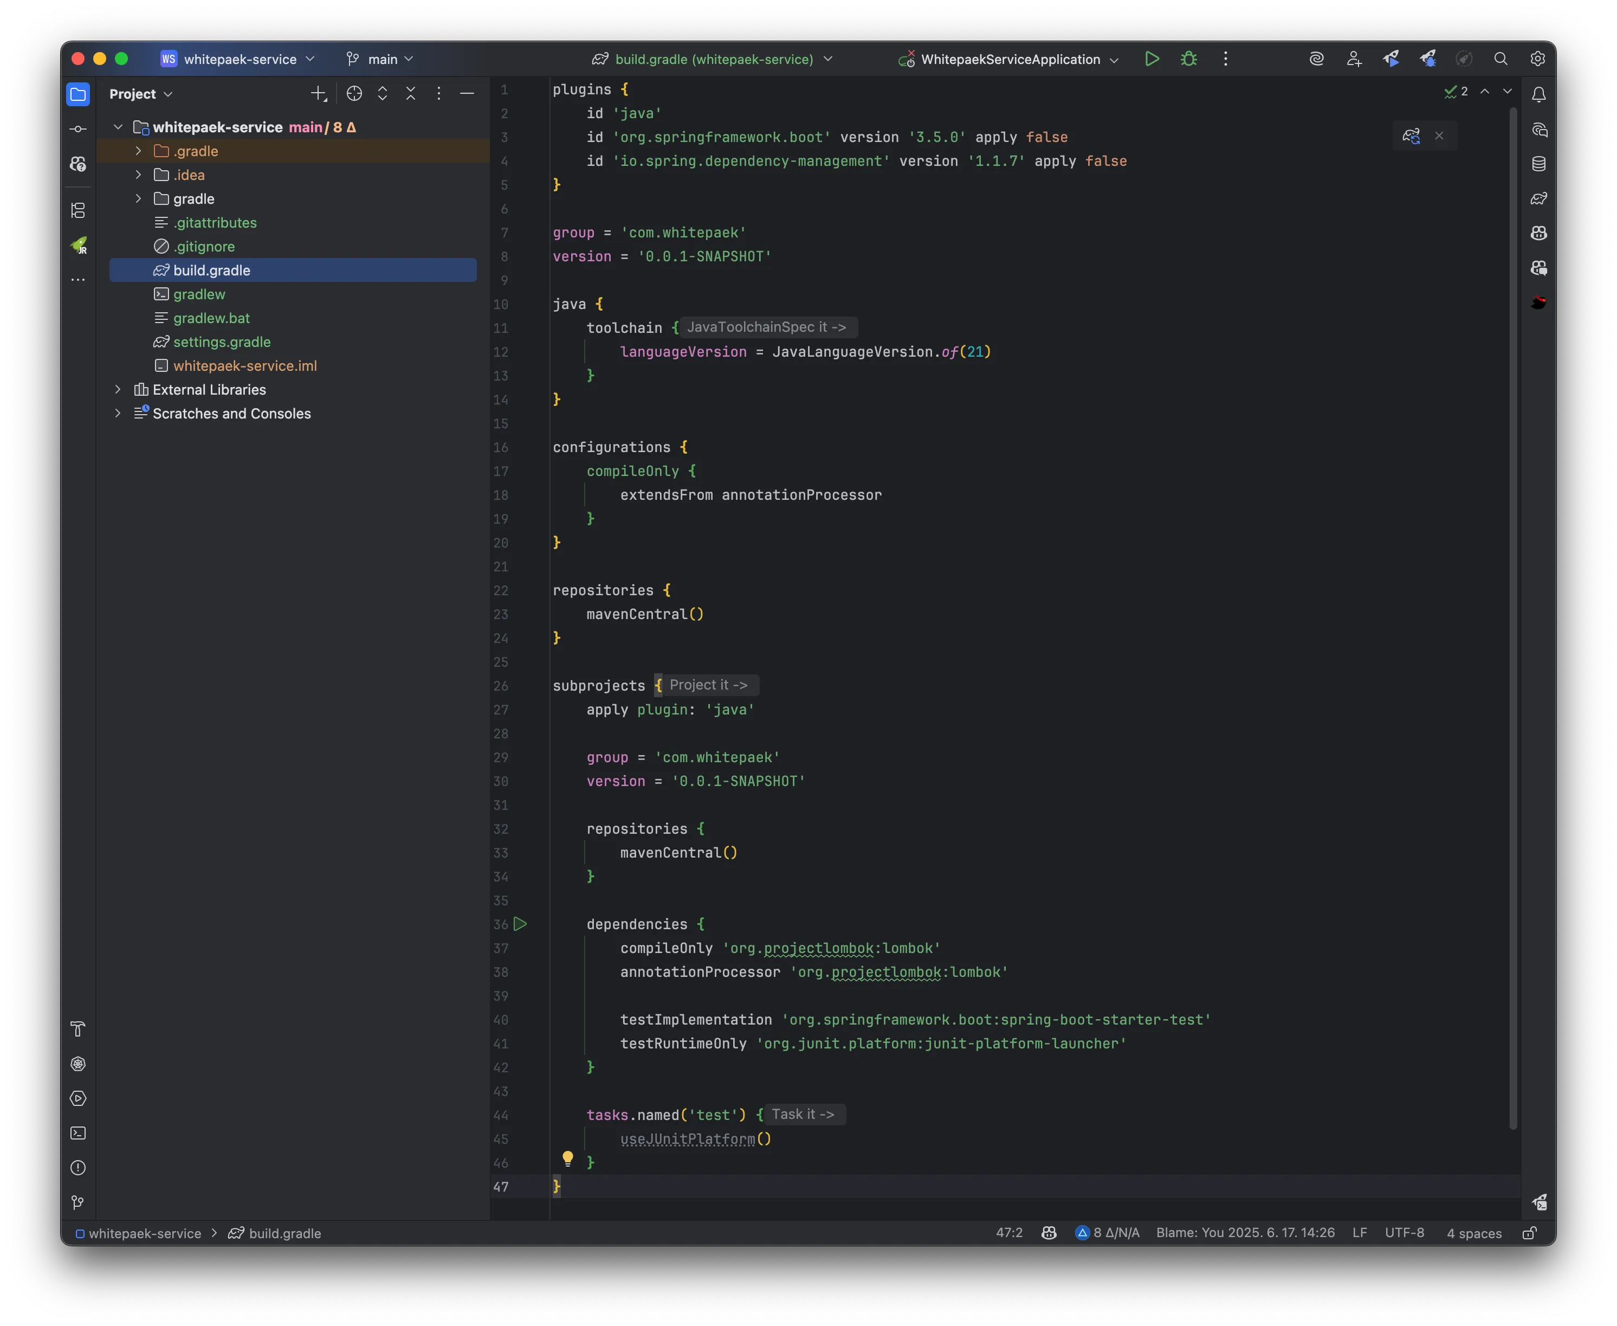Image resolution: width=1617 pixels, height=1326 pixels.
Task: Collapse all in project tree
Action: (x=411, y=93)
